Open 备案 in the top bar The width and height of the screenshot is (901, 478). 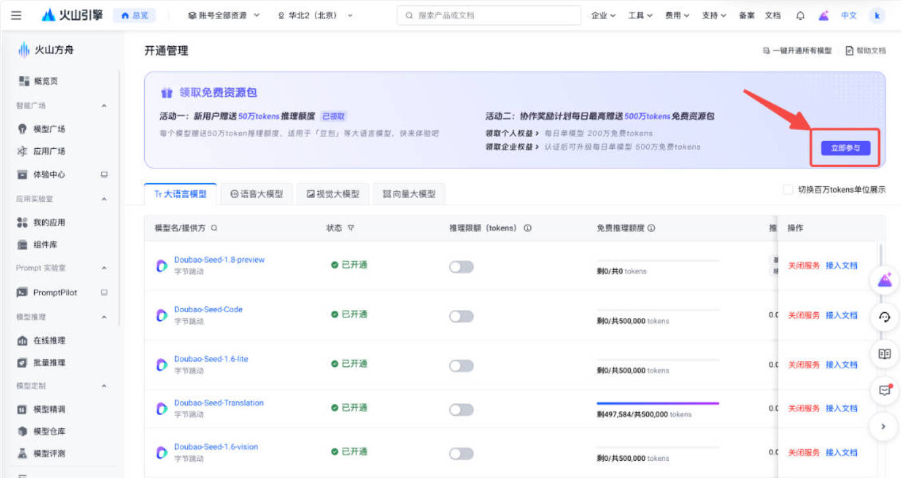point(747,15)
